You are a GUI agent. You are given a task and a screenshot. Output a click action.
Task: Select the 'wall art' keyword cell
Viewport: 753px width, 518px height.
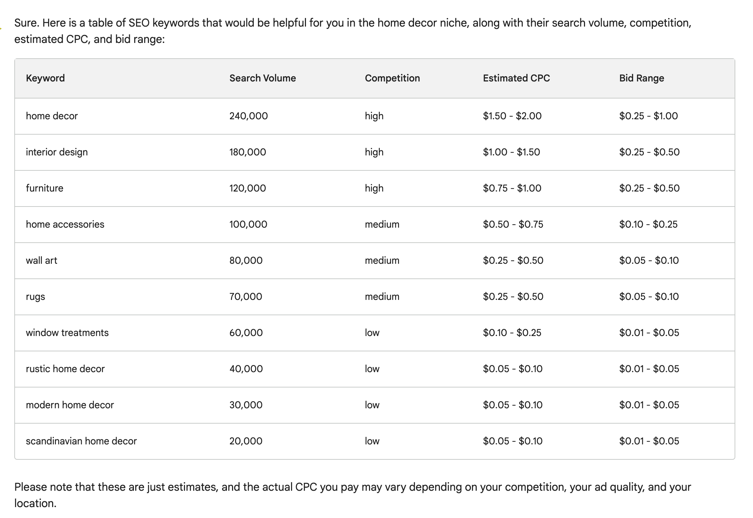[42, 260]
